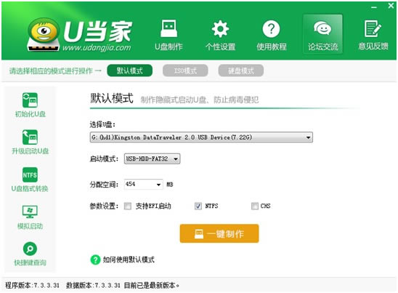Click the orange 一键制作 button
This screenshot has width=398, height=293.
click(x=219, y=233)
